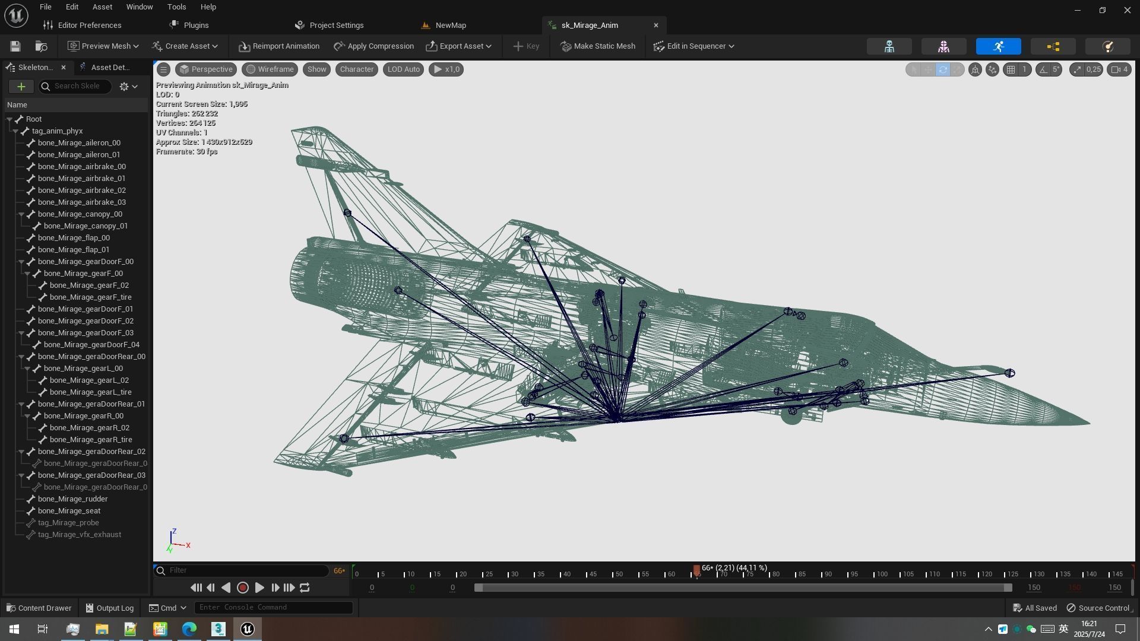Open the Tools menu

pos(176,7)
